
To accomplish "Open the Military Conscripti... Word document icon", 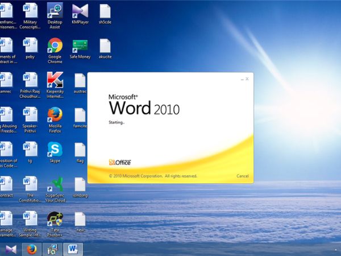I will [x=30, y=17].
